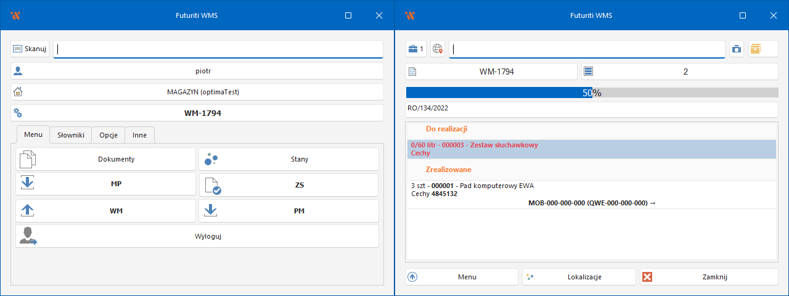Click the Skanuj barcode button
Image resolution: width=789 pixels, height=296 pixels.
click(30, 49)
